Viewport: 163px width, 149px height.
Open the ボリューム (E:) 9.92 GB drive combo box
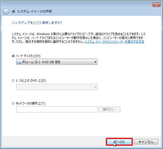[x=56, y=62]
